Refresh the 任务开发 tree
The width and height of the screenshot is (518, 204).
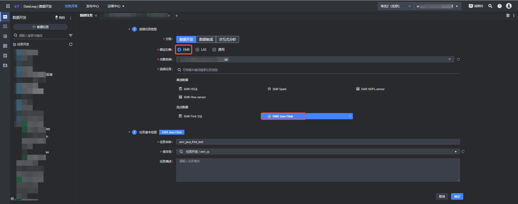click(x=71, y=44)
